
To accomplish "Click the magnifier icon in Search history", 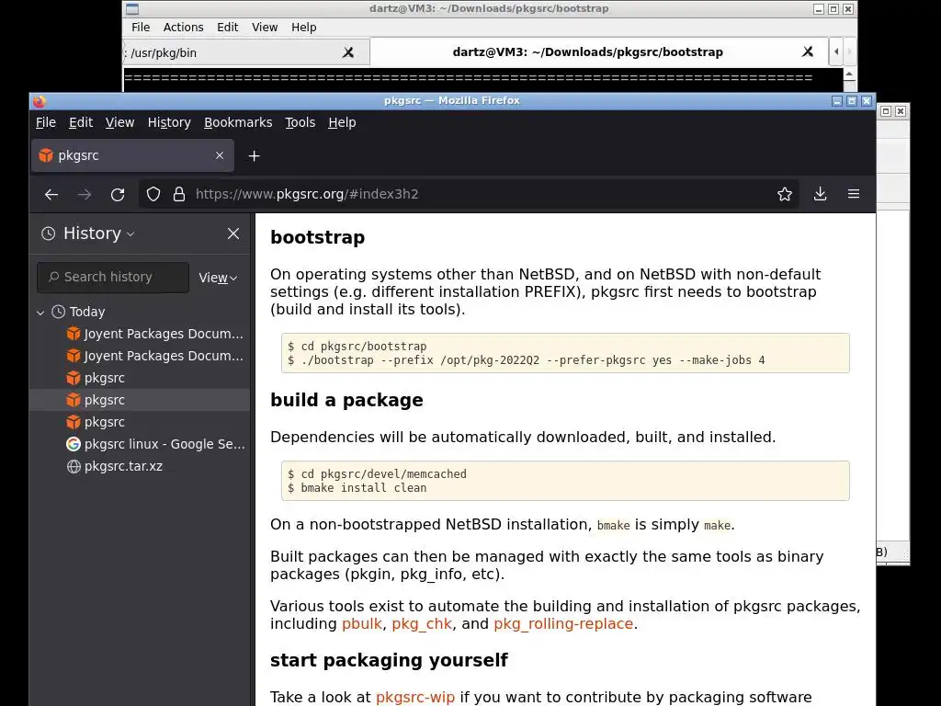I will [54, 277].
